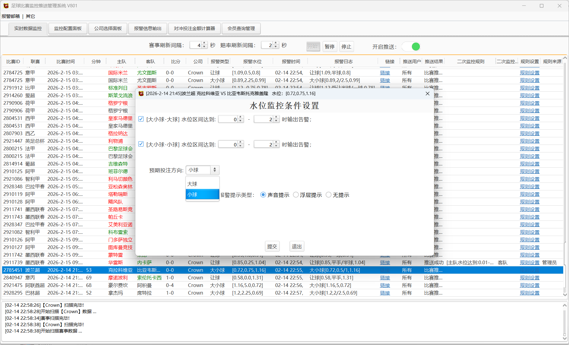Select the 无提示 radio button
This screenshot has height=345, width=569.
point(328,195)
